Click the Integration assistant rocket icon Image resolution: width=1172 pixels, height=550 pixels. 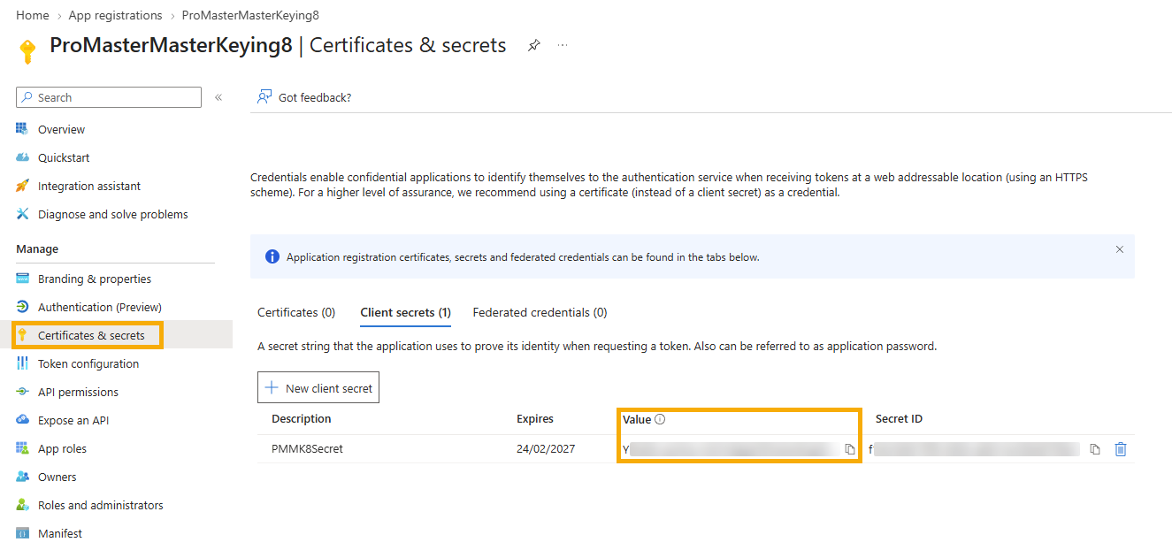[22, 186]
